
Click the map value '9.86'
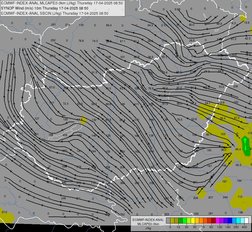pos(177,9)
